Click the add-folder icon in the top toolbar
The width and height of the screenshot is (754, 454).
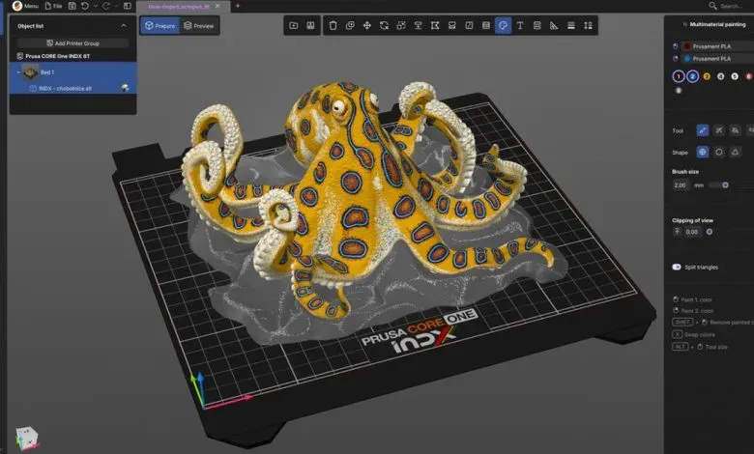(293, 25)
